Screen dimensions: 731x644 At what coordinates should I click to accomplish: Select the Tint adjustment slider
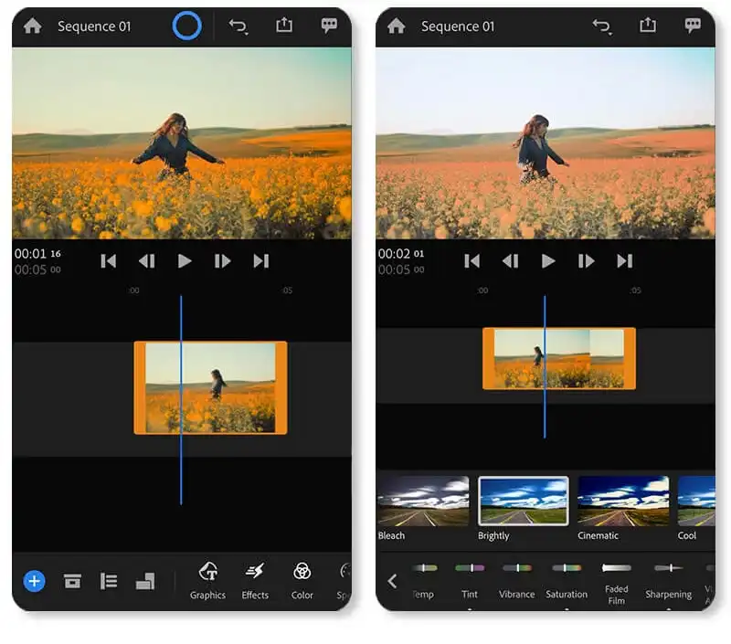coord(470,581)
